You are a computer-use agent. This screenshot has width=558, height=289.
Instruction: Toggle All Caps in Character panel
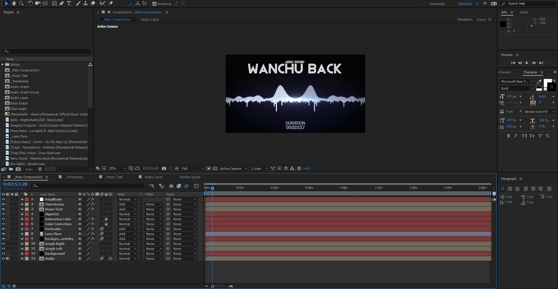tap(524, 136)
